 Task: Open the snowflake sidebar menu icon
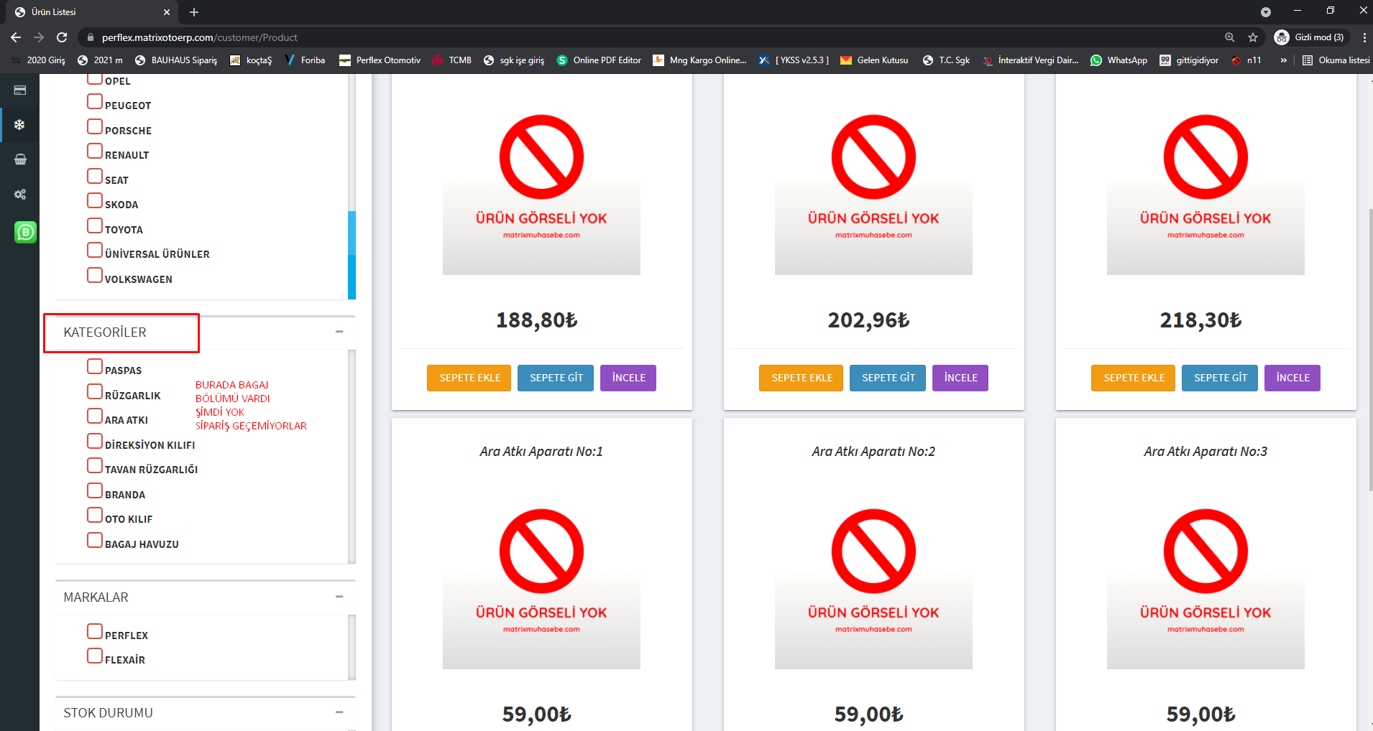(19, 125)
